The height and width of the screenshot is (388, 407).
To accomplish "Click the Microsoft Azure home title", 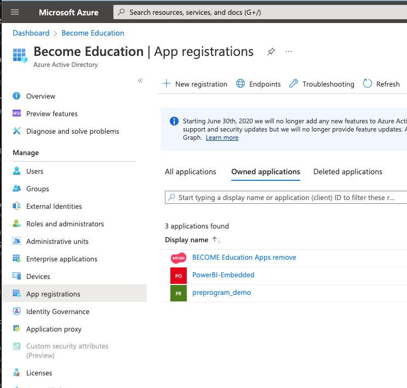I will tap(68, 13).
